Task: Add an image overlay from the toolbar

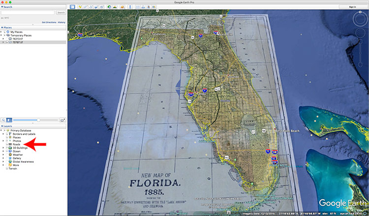Action: pos(96,7)
